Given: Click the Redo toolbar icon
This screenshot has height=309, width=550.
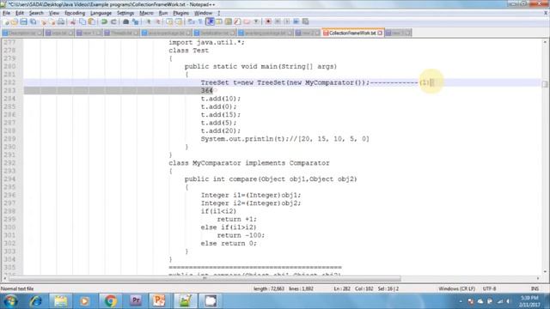Looking at the screenshot, I should (x=113, y=21).
